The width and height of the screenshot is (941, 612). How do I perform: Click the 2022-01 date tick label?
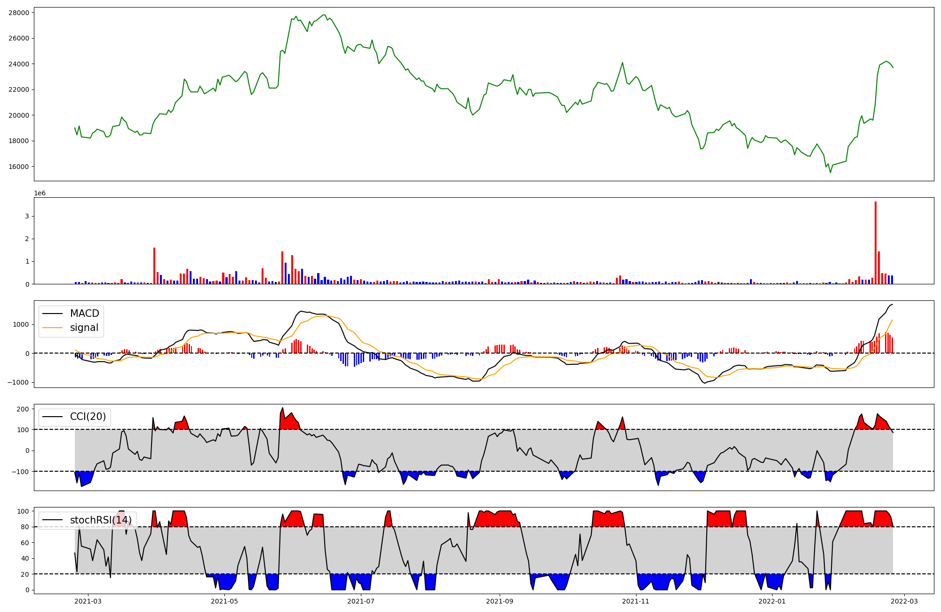772,601
